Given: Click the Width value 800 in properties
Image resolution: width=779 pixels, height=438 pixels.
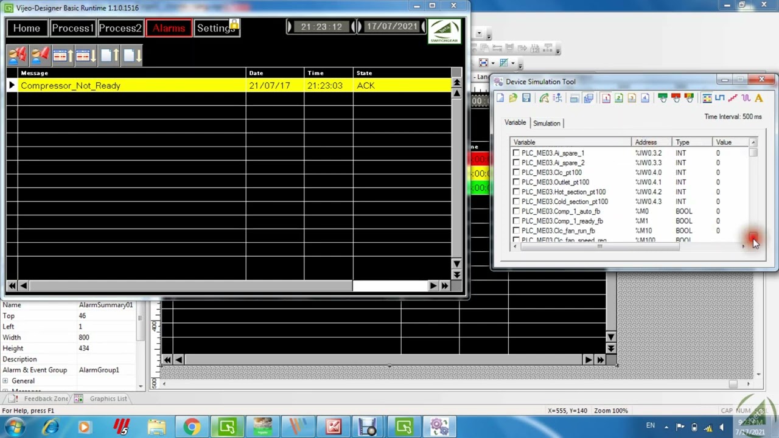Looking at the screenshot, I should coord(84,338).
